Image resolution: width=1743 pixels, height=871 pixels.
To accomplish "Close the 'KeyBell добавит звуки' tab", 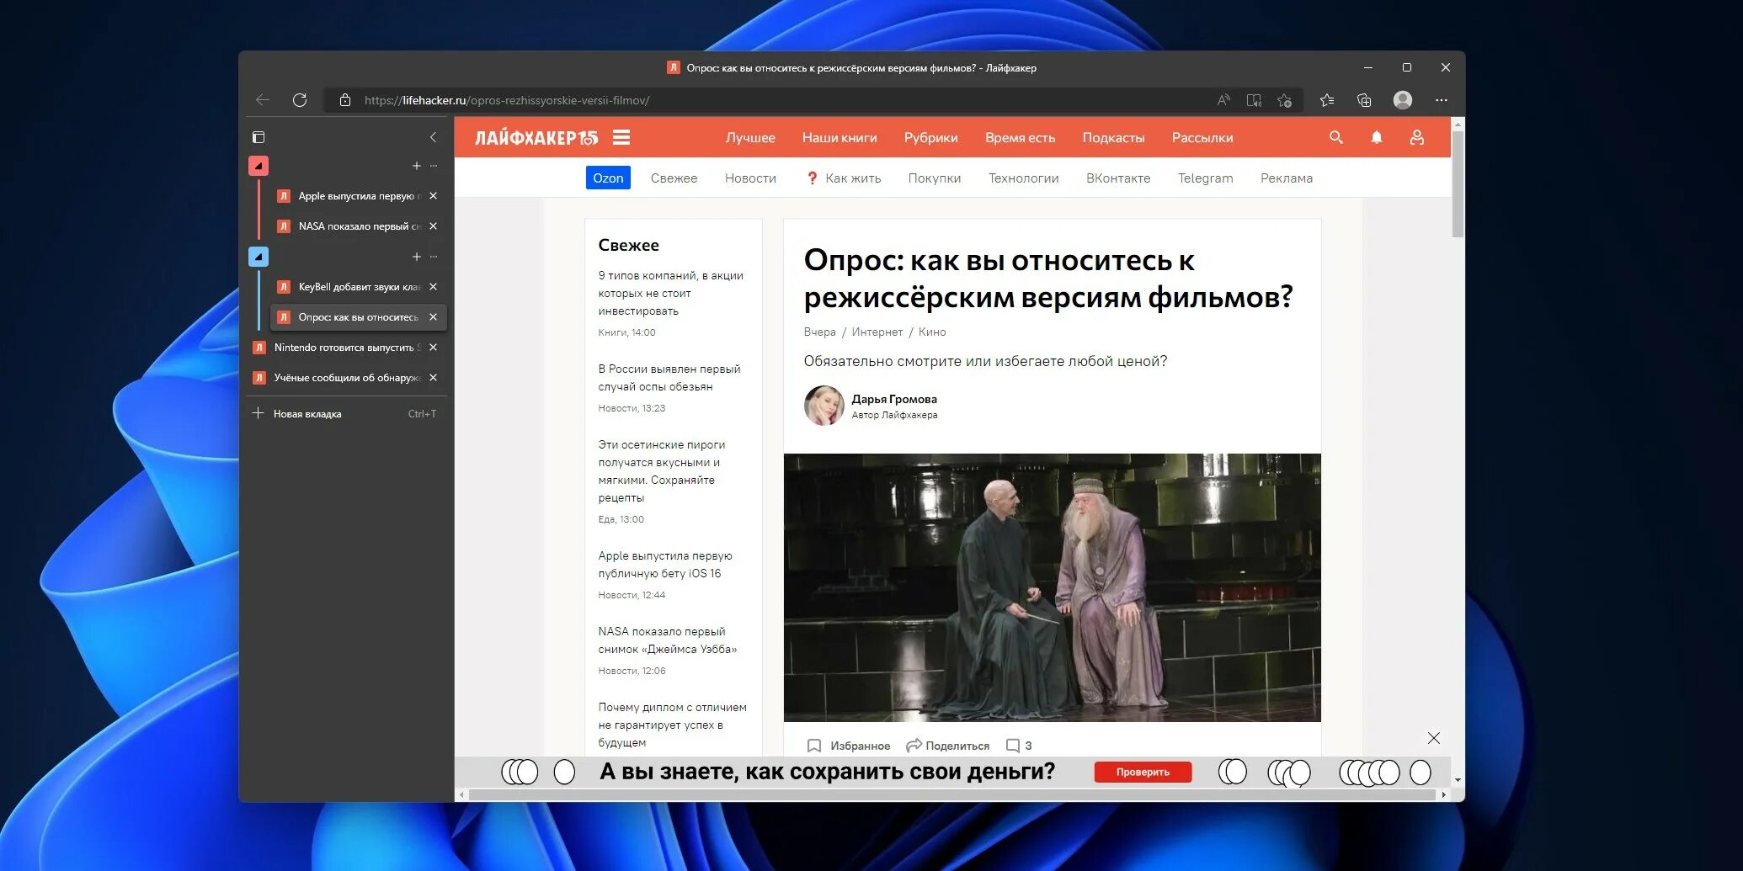I will [x=433, y=287].
